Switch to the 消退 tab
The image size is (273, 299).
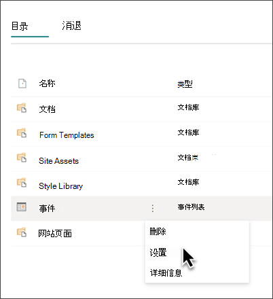[x=71, y=26]
